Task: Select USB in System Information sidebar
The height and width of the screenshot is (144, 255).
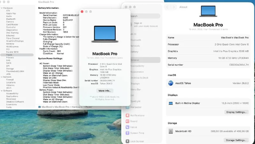Action: pyautogui.click(x=8, y=74)
